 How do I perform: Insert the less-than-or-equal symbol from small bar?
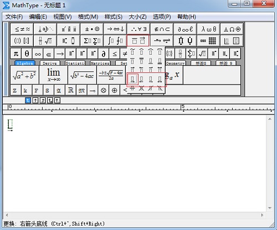pyautogui.click(x=115, y=54)
